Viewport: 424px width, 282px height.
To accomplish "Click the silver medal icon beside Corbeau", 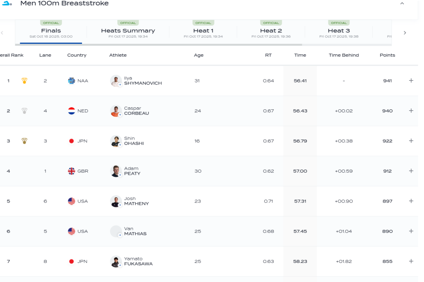I will pyautogui.click(x=24, y=111).
